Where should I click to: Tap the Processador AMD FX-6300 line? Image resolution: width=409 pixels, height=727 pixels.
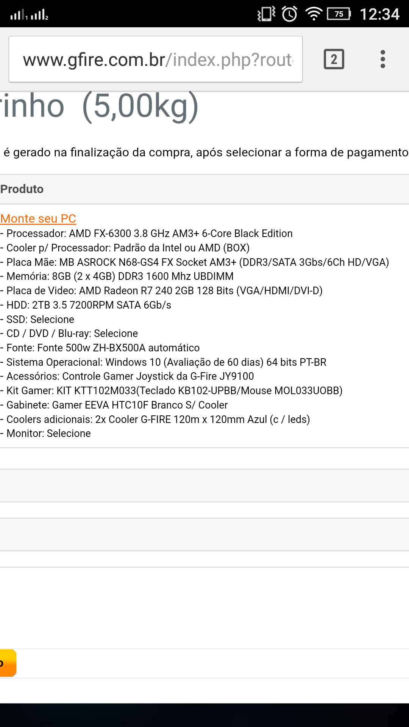[147, 233]
